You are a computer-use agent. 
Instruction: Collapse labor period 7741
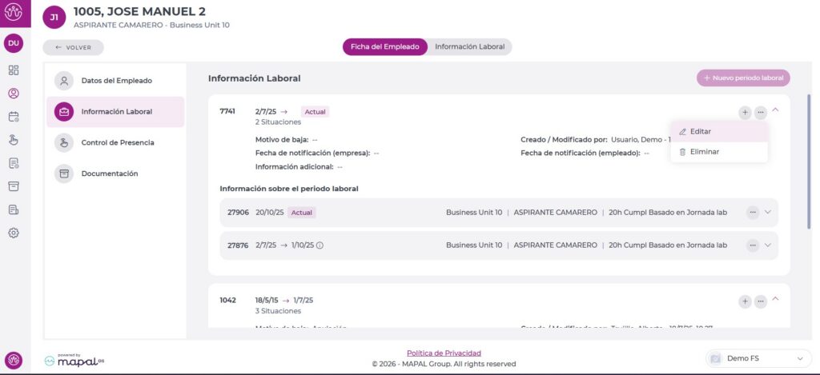click(775, 110)
